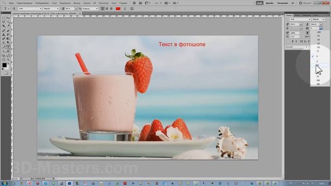Collapse tracking dropdown arrow in Character panel
Image resolution: width=331 pixels, height=186 pixels.
(321, 28)
